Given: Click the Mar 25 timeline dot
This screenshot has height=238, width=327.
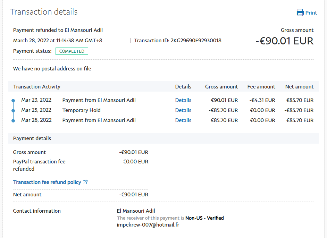Looking at the screenshot, I should [x=13, y=111].
